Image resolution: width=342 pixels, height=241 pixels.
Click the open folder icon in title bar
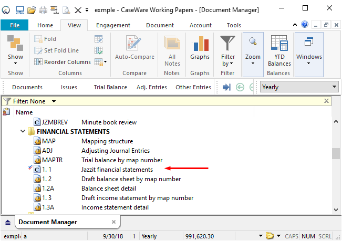[x=32, y=10]
